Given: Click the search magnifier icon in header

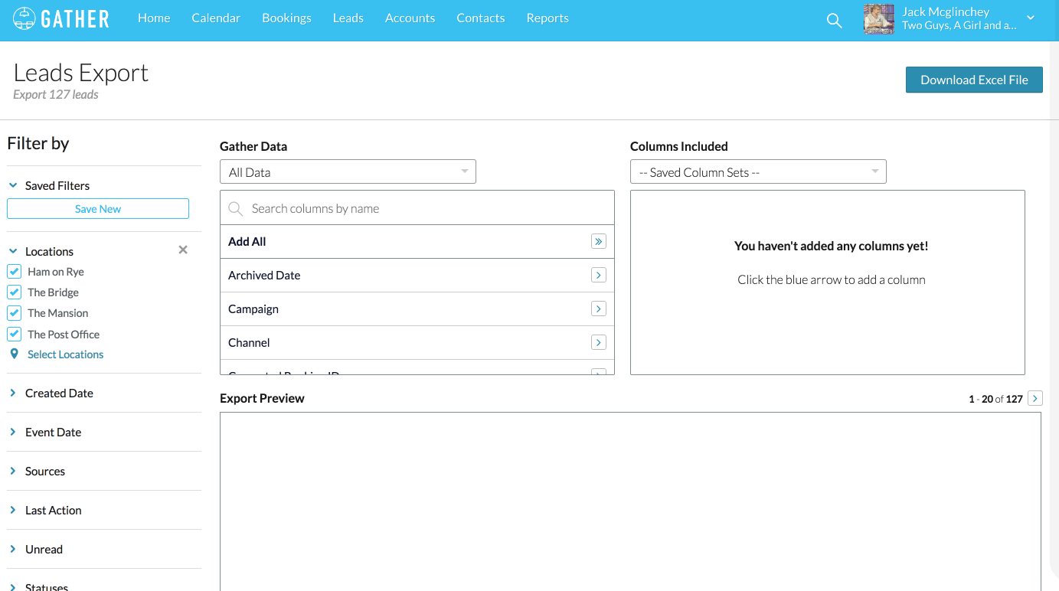Looking at the screenshot, I should pyautogui.click(x=834, y=21).
